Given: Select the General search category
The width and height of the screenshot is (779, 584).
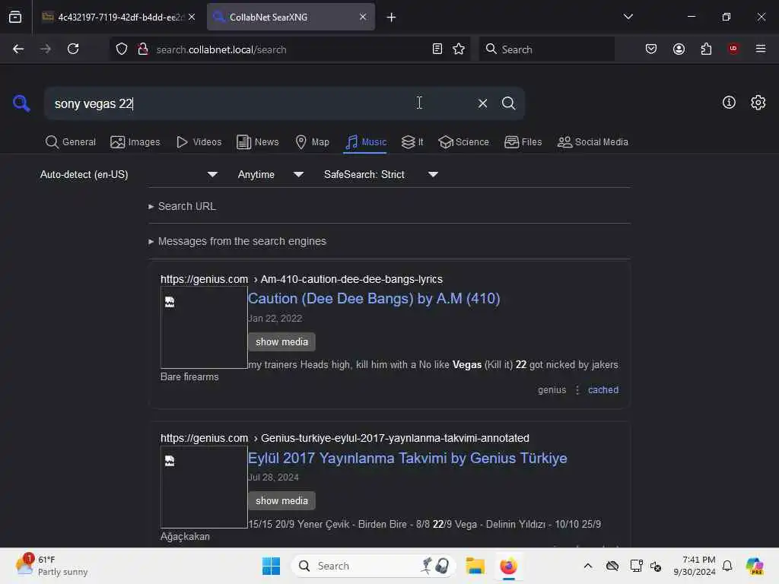Looking at the screenshot, I should tap(71, 142).
